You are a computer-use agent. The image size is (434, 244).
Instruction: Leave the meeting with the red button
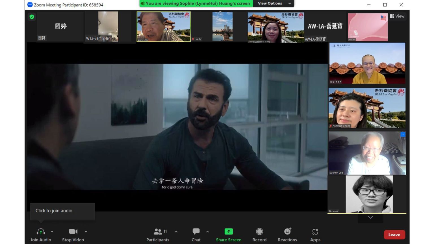(394, 235)
